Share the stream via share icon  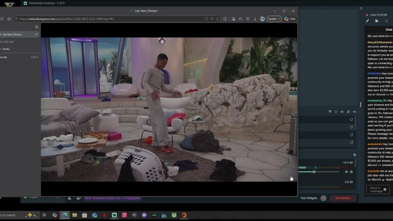386,21
